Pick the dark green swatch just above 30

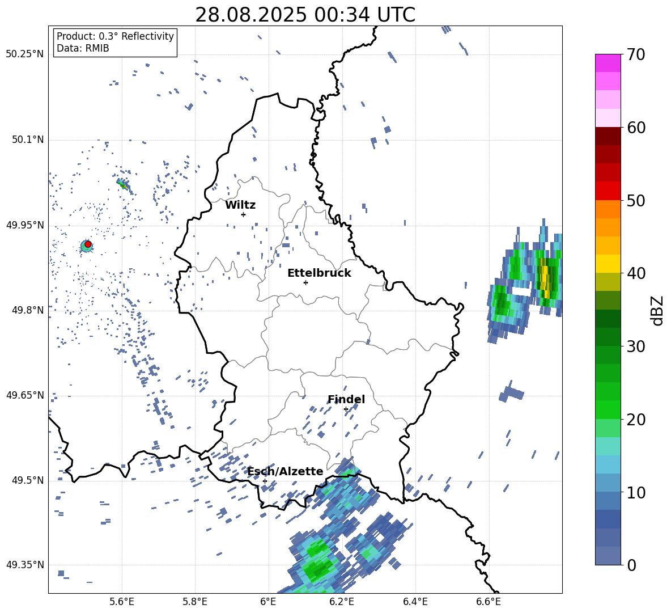tap(608, 337)
